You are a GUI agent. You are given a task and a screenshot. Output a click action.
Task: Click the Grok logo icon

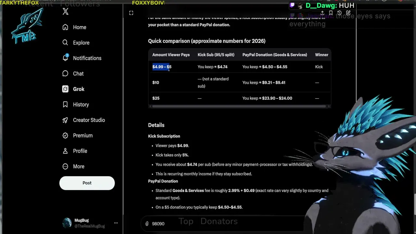pos(65,89)
